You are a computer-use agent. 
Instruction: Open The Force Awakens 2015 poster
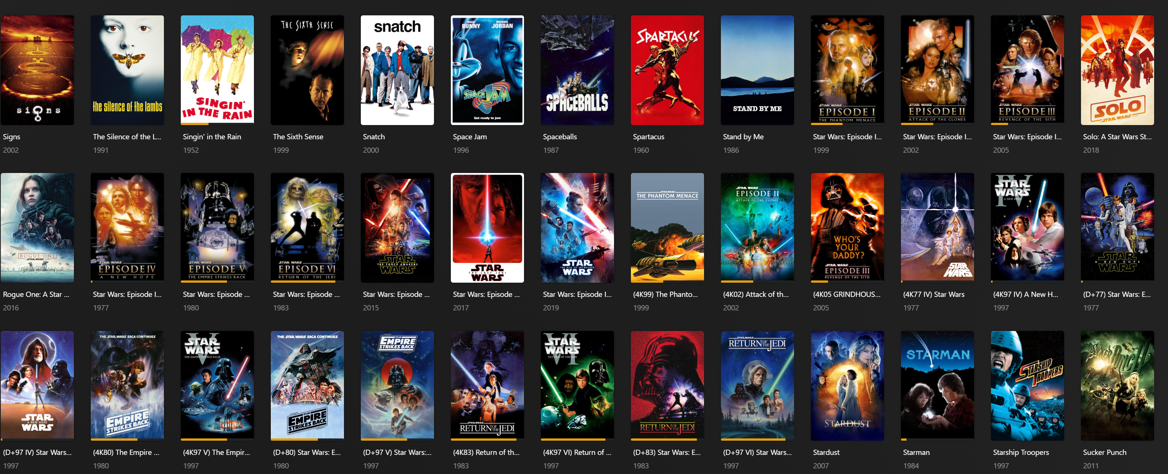pyautogui.click(x=397, y=228)
